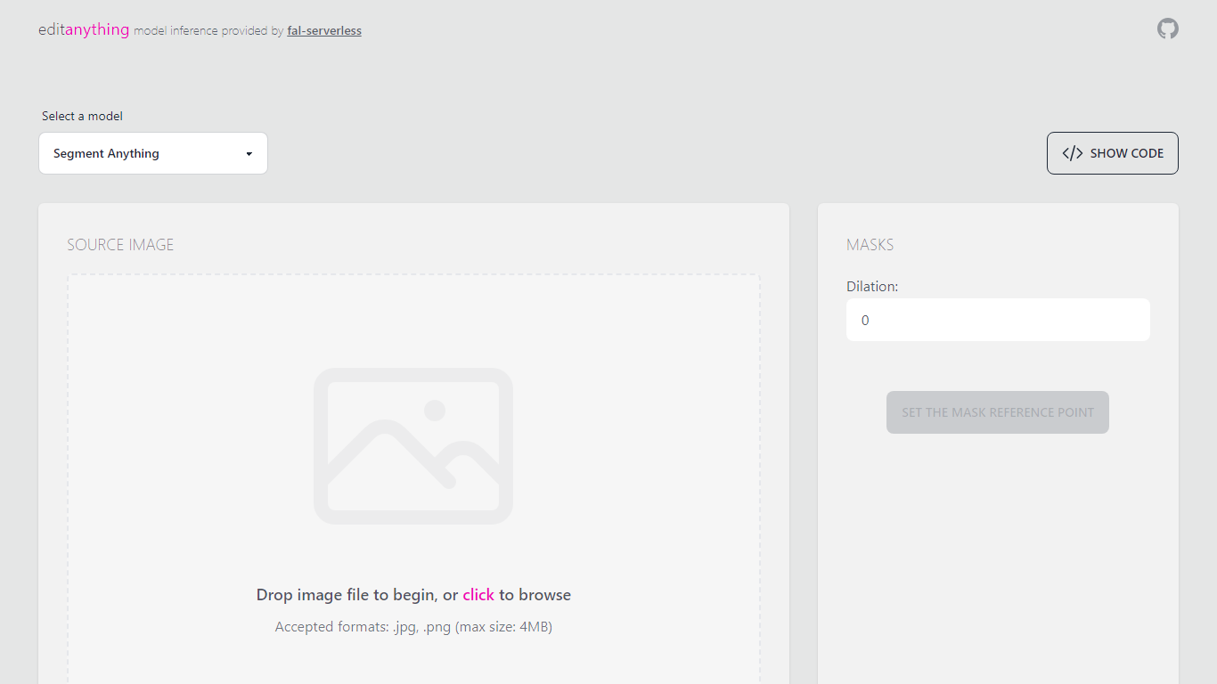
Task: Click the MASKS panel heading
Action: click(870, 245)
